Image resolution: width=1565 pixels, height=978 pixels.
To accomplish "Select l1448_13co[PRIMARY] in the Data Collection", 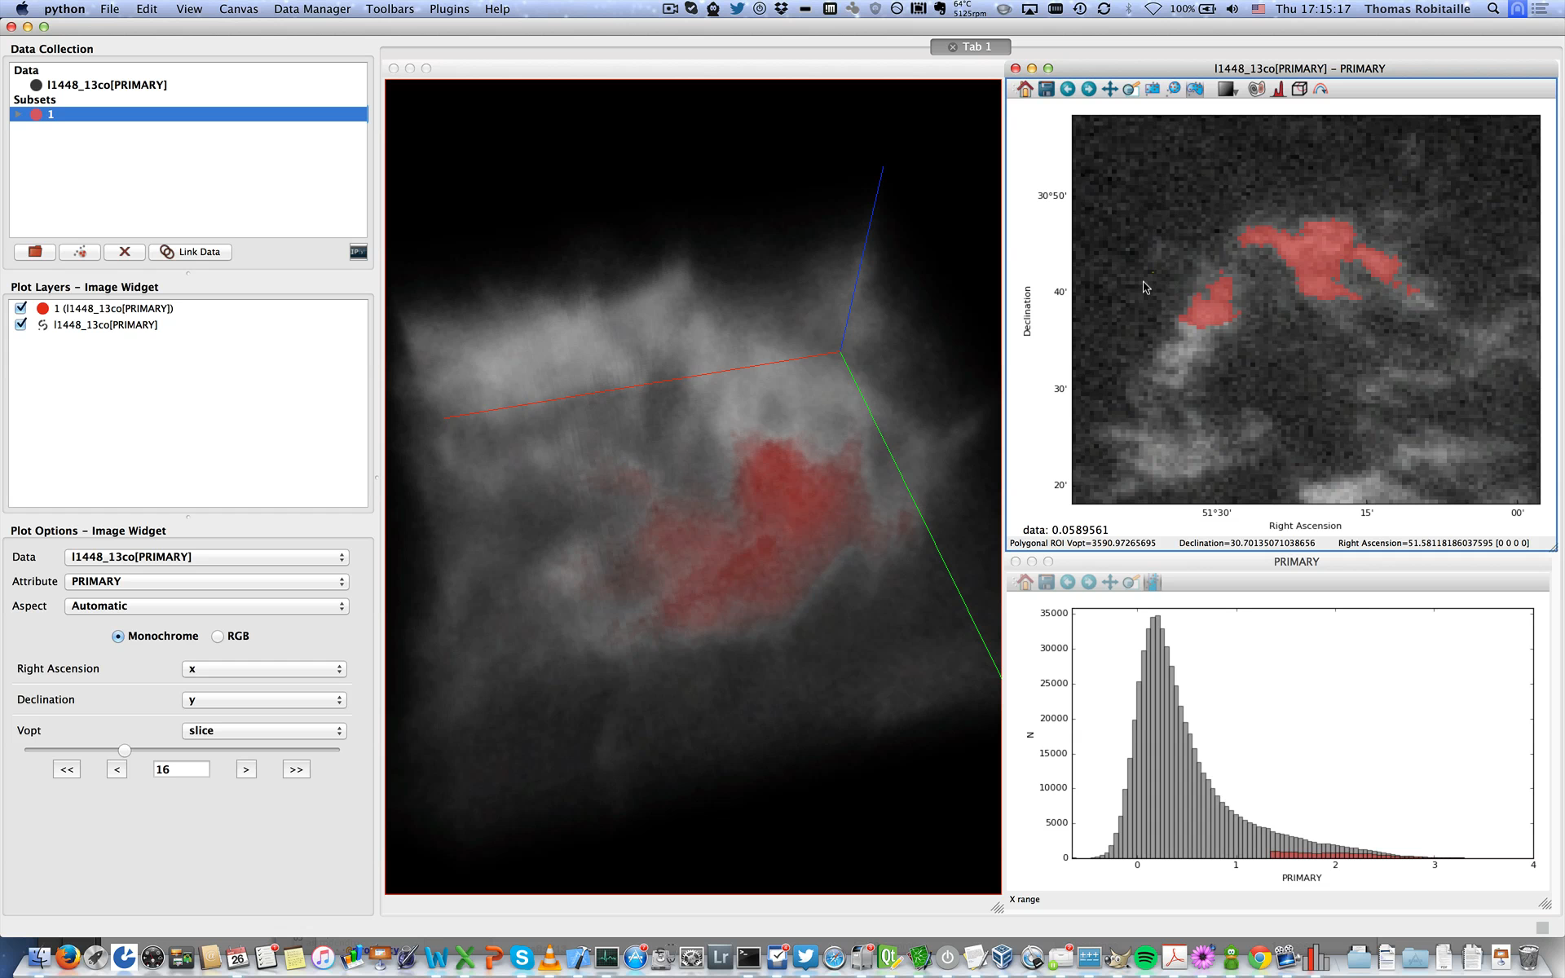I will pyautogui.click(x=107, y=85).
